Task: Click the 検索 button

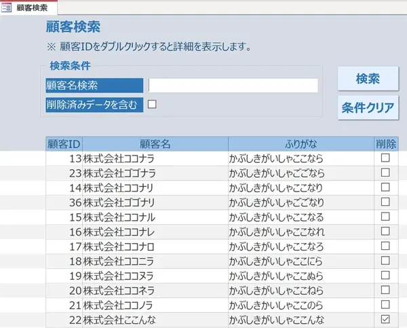Action: pyautogui.click(x=367, y=78)
